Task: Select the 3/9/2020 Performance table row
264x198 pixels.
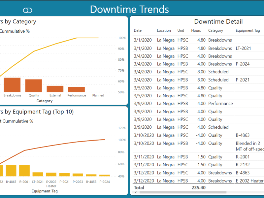Action: coord(198,104)
